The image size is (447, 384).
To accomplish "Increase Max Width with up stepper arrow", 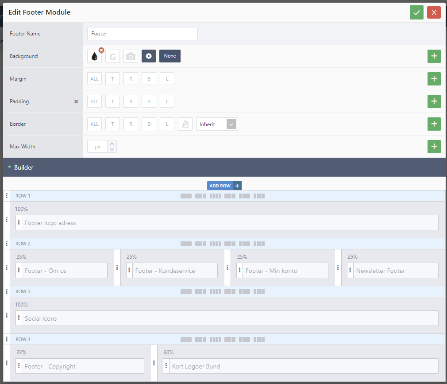I will 112,144.
